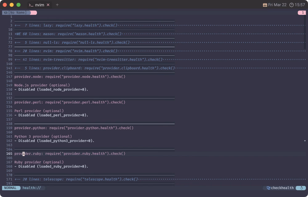
Task: Maximize the window with green button
Action: (x=18, y=5)
